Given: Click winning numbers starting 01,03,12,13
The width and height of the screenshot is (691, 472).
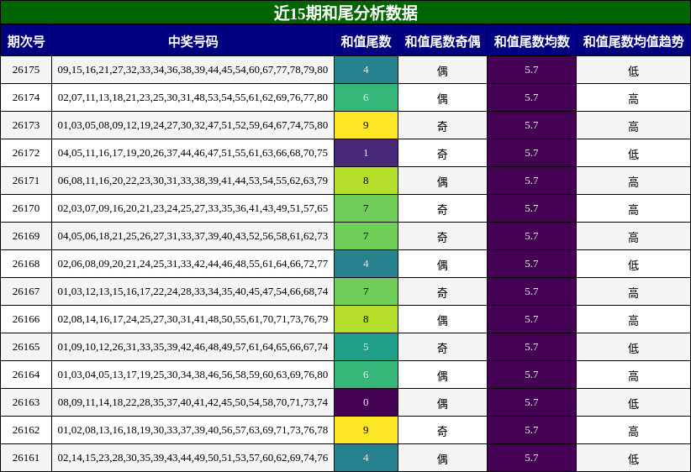Looking at the screenshot, I should click(x=193, y=292).
